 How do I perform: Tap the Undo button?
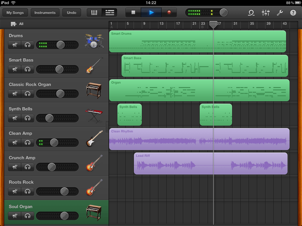[71, 13]
